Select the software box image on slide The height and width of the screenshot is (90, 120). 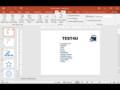(93, 38)
